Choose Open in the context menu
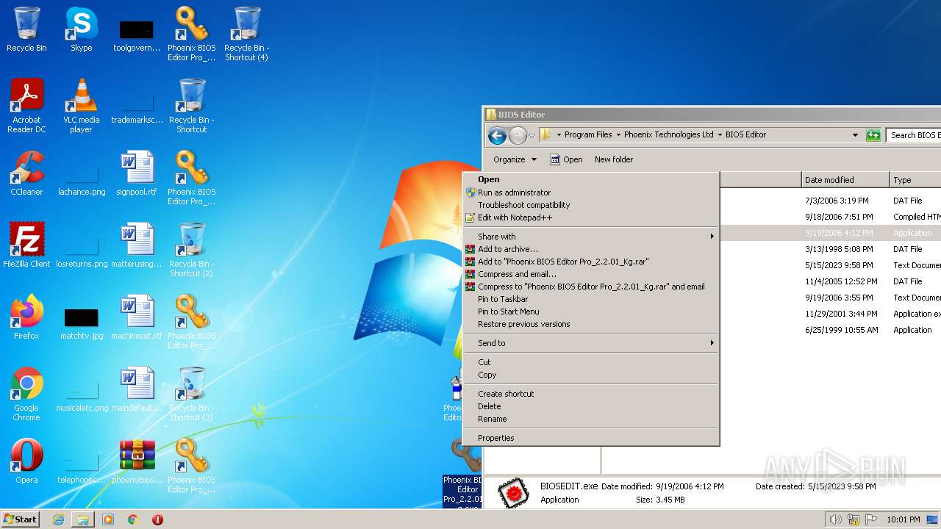The image size is (941, 529). coord(591,179)
